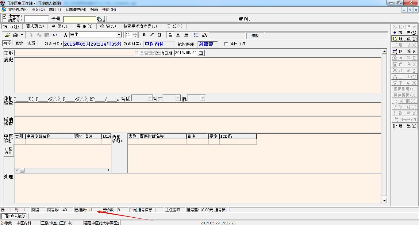419x225 pixels.
Task: Expand the 舌质 dropdown
Action: [150, 98]
